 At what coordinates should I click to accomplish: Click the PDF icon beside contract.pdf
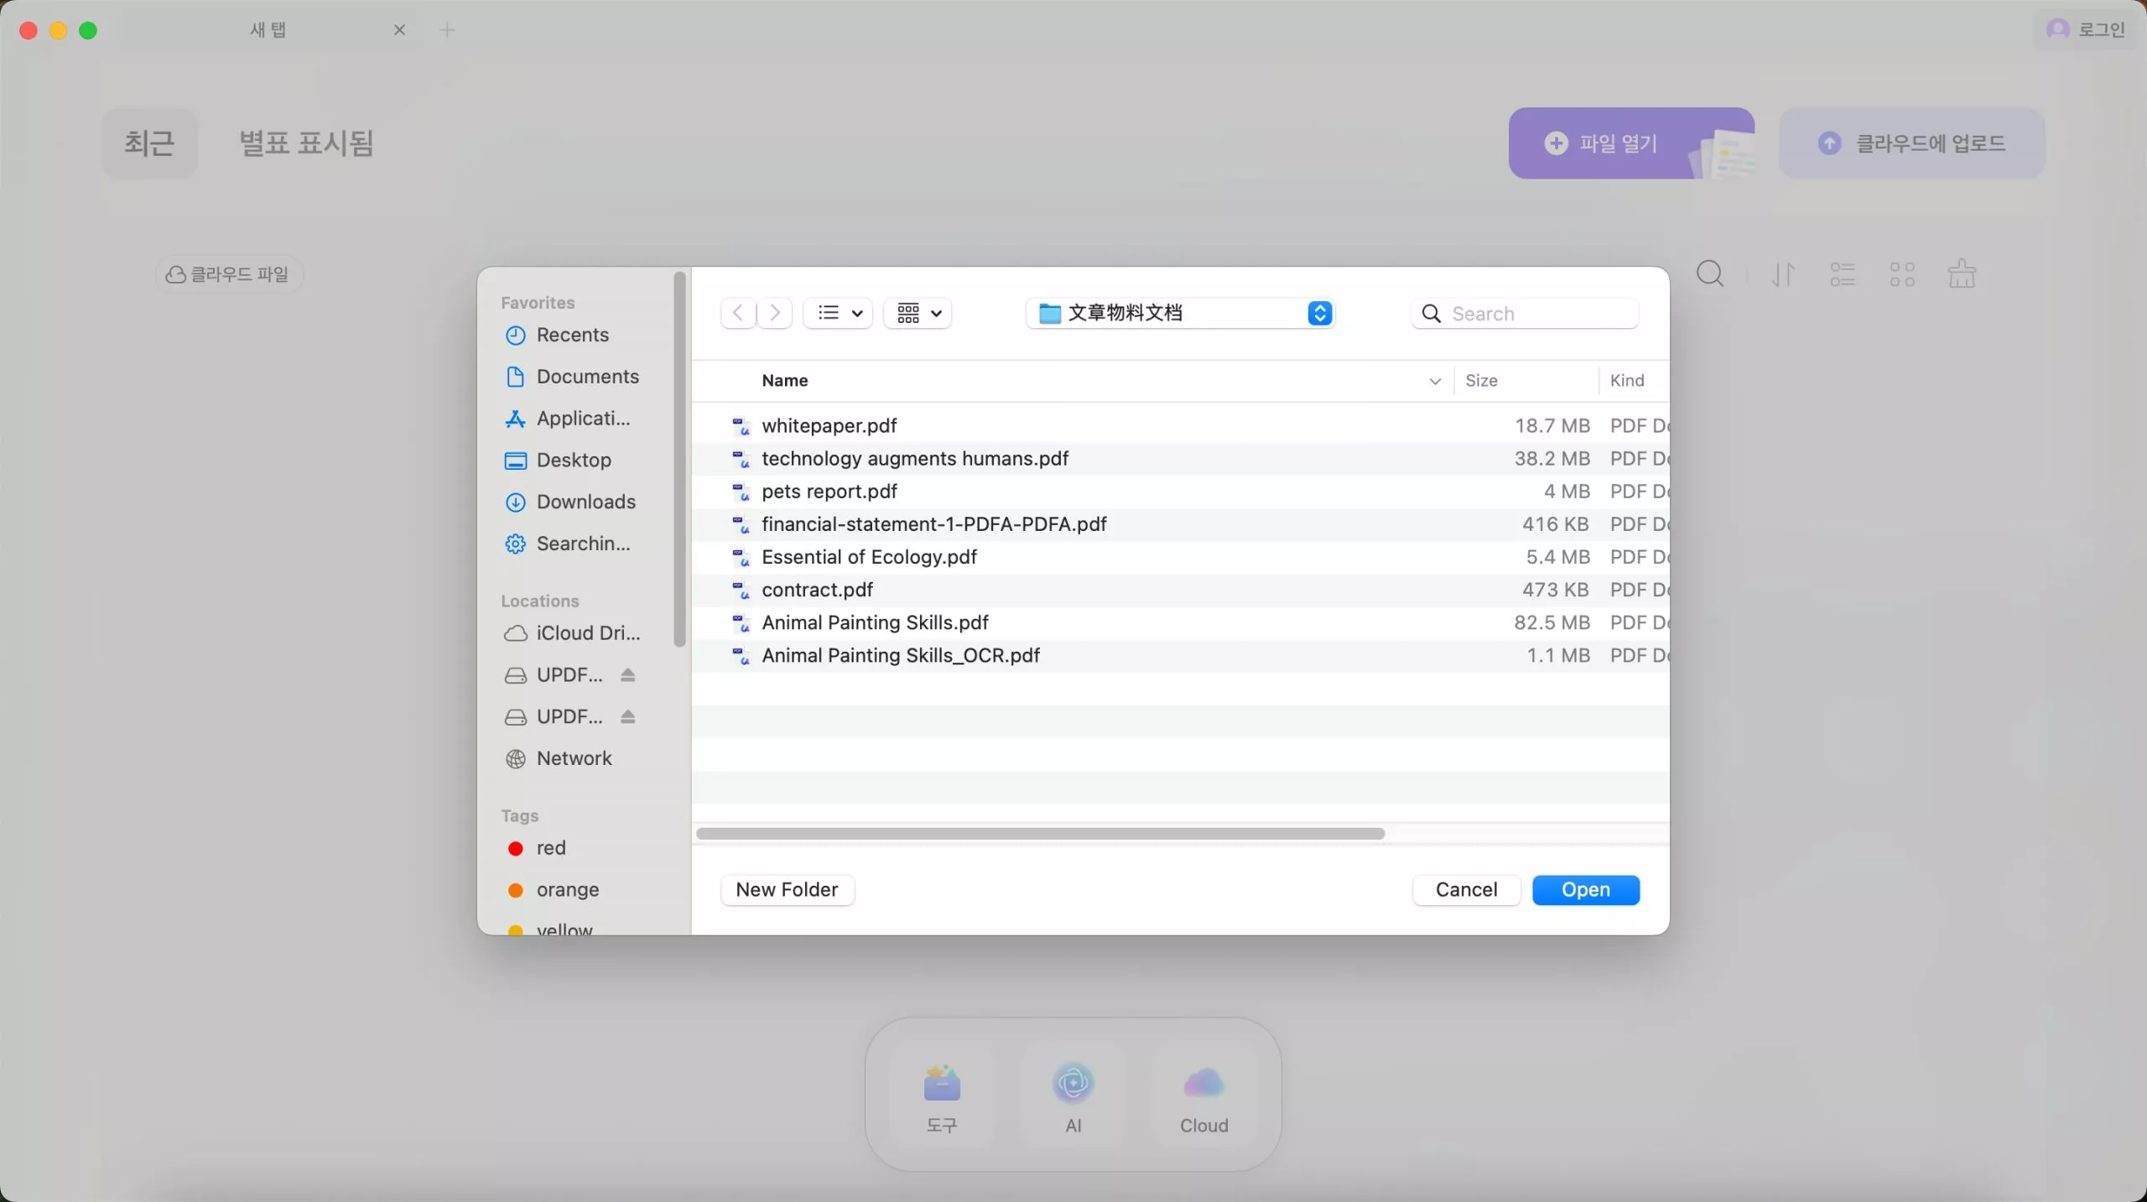(741, 591)
